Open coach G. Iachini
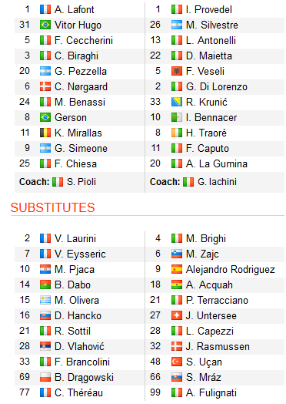 tap(217, 182)
